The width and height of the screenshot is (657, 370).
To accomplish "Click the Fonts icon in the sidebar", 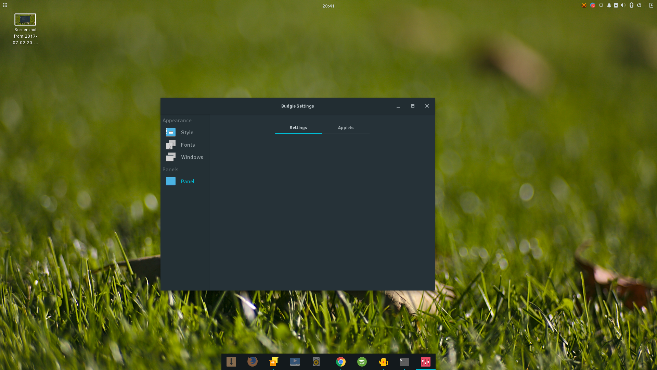I will coord(171,145).
